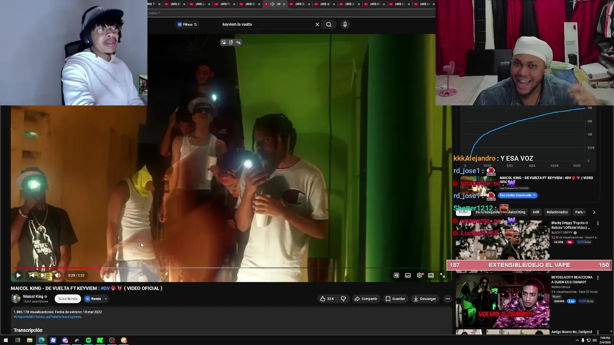Open the Maicol King channel avatar

(16, 299)
